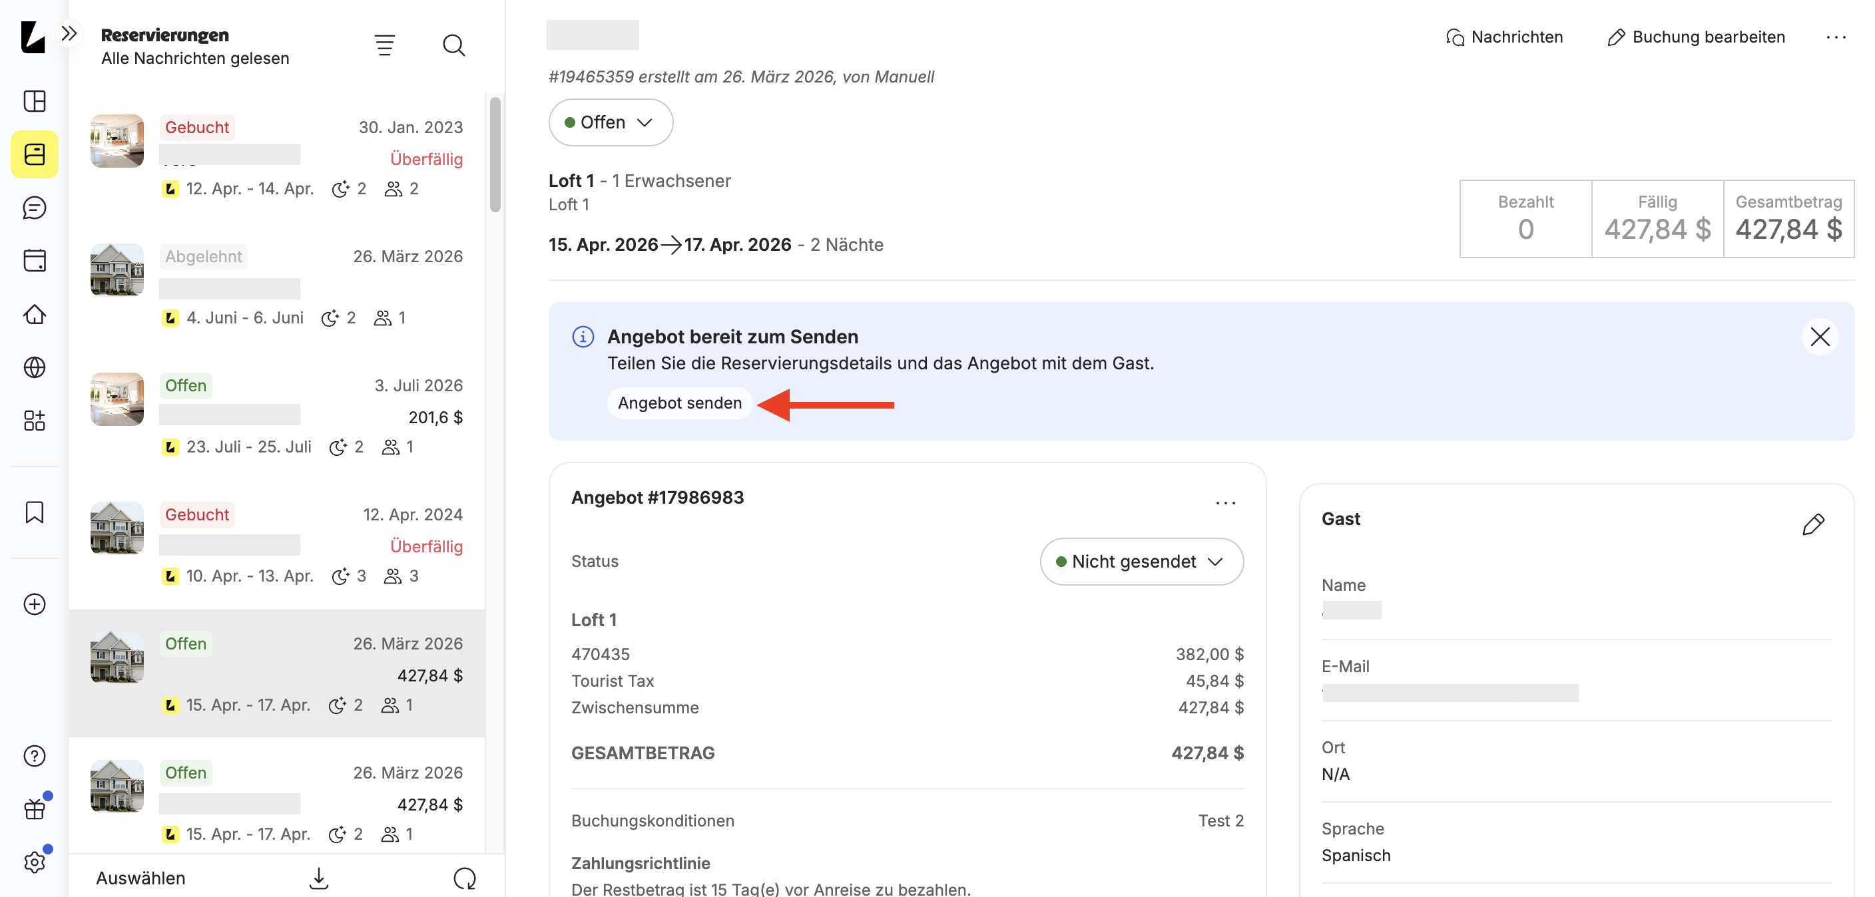
Task: Click the info icon in the banner
Action: click(x=583, y=337)
